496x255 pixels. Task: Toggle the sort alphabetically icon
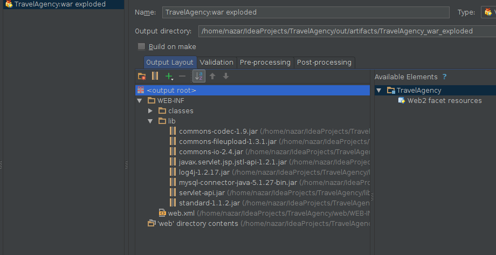coord(199,76)
